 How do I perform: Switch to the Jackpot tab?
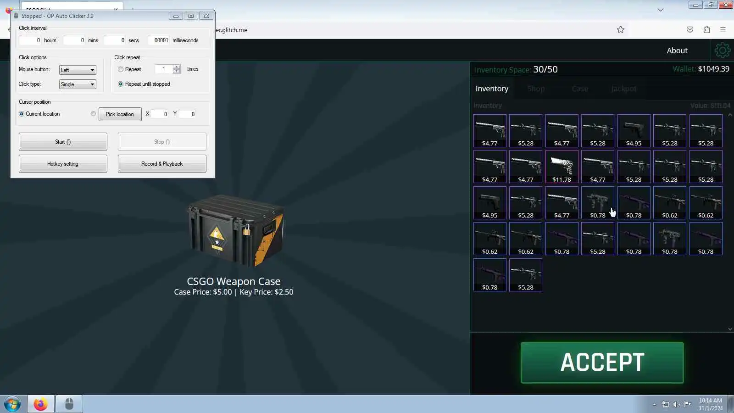(624, 89)
